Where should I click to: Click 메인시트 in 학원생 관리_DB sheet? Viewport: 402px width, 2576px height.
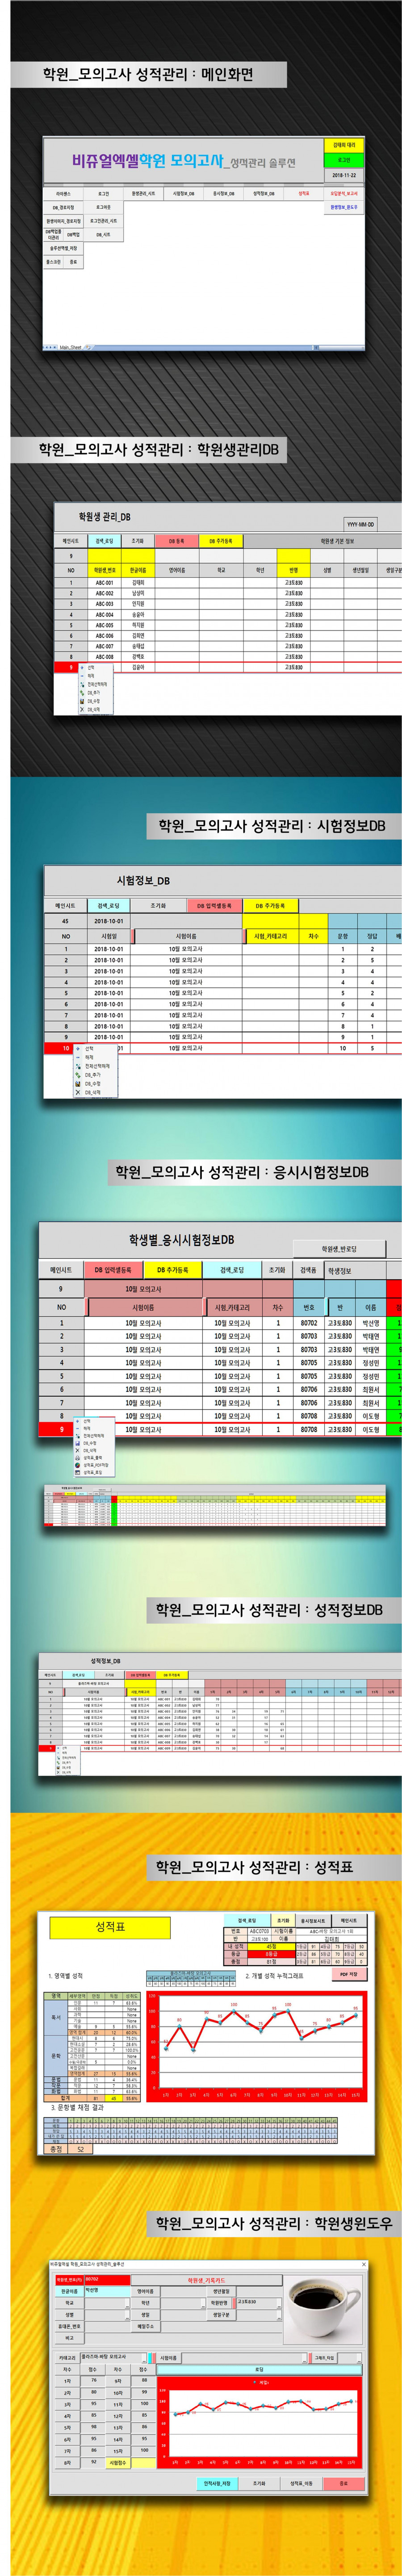[x=69, y=541]
